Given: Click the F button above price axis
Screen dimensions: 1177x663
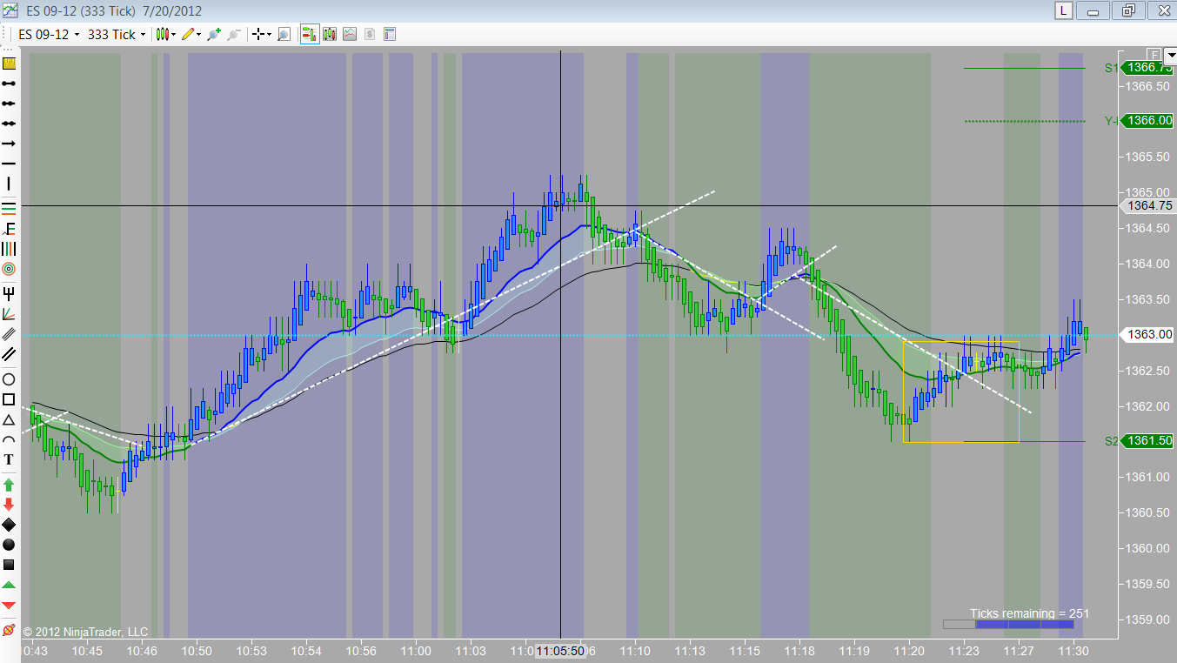Looking at the screenshot, I should (x=1154, y=52).
